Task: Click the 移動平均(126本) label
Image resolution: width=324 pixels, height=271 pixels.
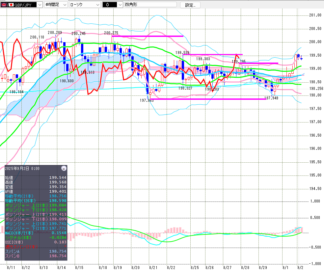Action: pos(20,201)
